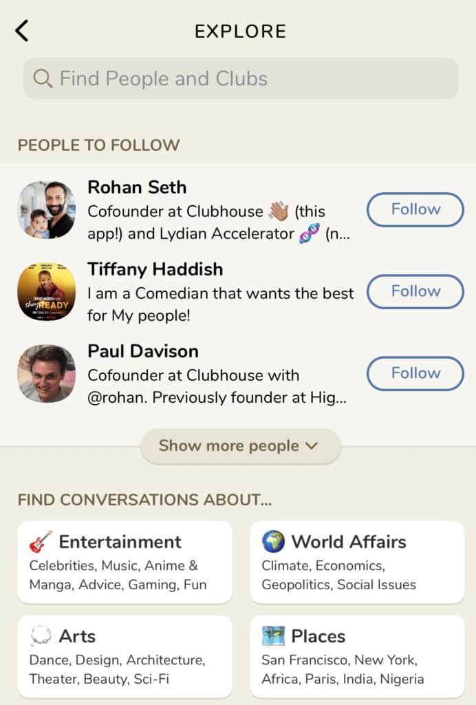Click the Show more people chevron
This screenshot has height=705, width=476.
tap(311, 445)
